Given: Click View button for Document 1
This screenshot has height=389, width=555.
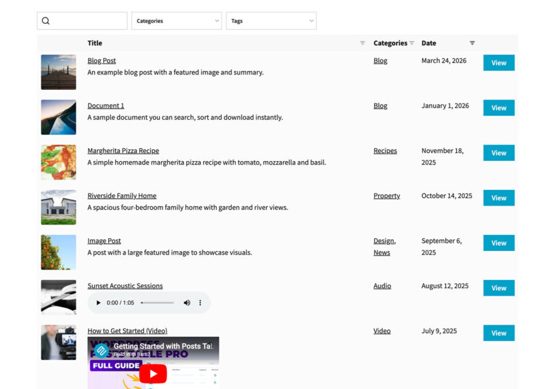Looking at the screenshot, I should pyautogui.click(x=499, y=108).
